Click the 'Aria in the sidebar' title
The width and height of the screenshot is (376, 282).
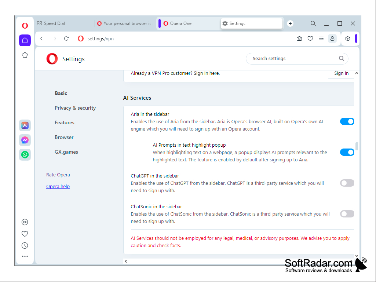150,114
